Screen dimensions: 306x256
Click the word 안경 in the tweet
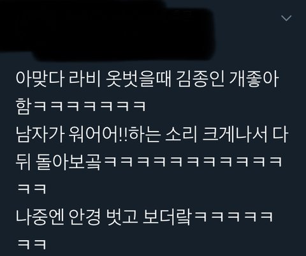(x=85, y=217)
